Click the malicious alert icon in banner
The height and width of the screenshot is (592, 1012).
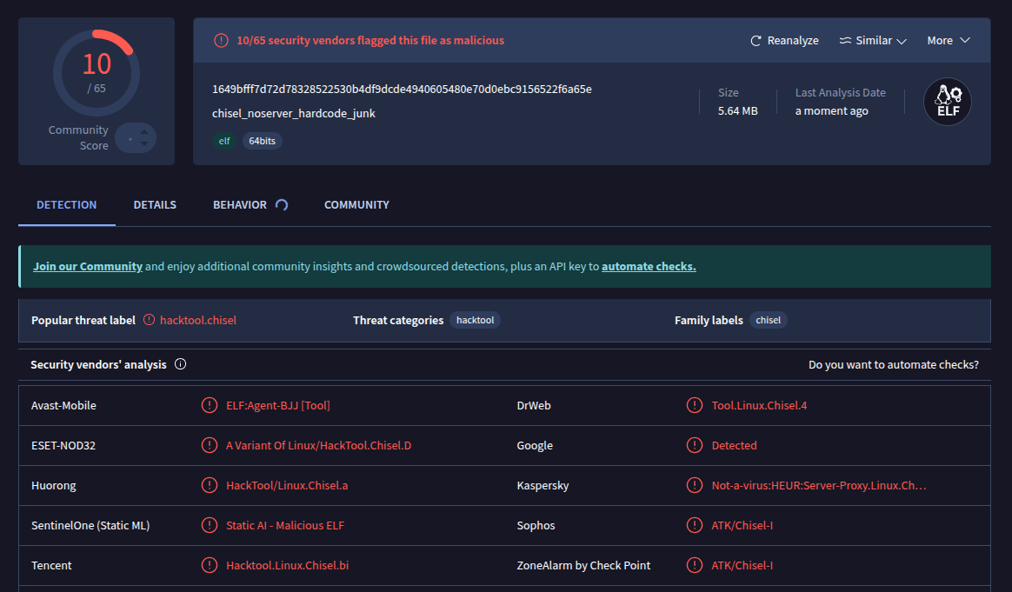(x=221, y=41)
